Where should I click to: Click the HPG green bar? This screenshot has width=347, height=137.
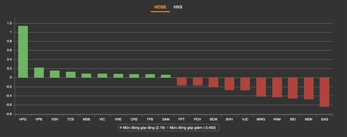point(23,52)
